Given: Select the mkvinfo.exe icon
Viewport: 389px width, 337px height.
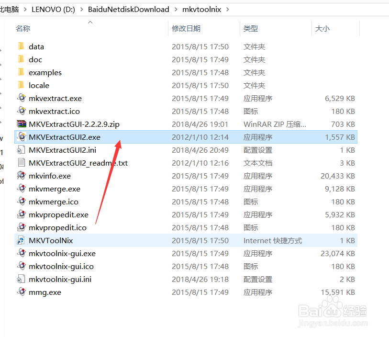Looking at the screenshot, I should (x=22, y=176).
